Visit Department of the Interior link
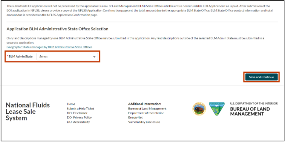This screenshot has height=142, width=285. point(146,113)
